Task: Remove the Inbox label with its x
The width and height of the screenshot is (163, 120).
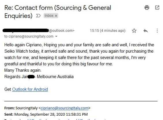Action: 56,16
